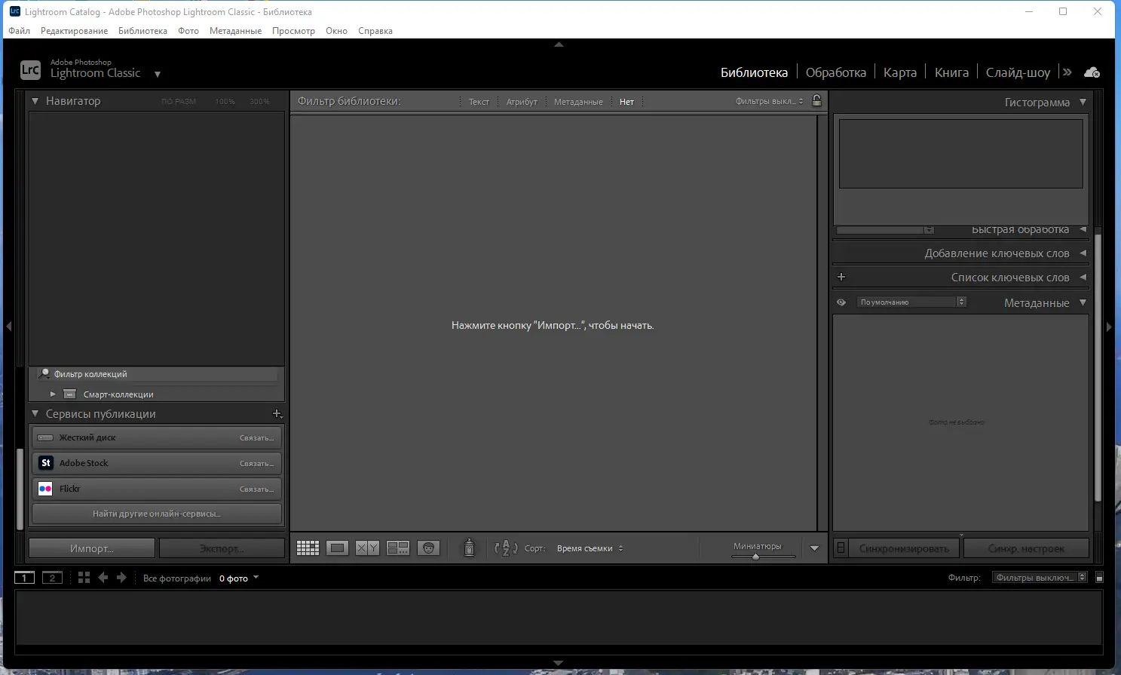Viewport: 1121px width, 675px height.
Task: Select the 100% zoom level in Навигатор
Action: click(225, 101)
